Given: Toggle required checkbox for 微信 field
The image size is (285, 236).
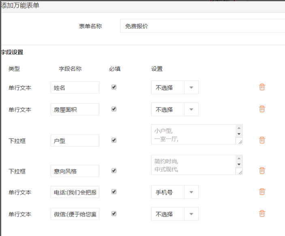Looking at the screenshot, I should (114, 213).
